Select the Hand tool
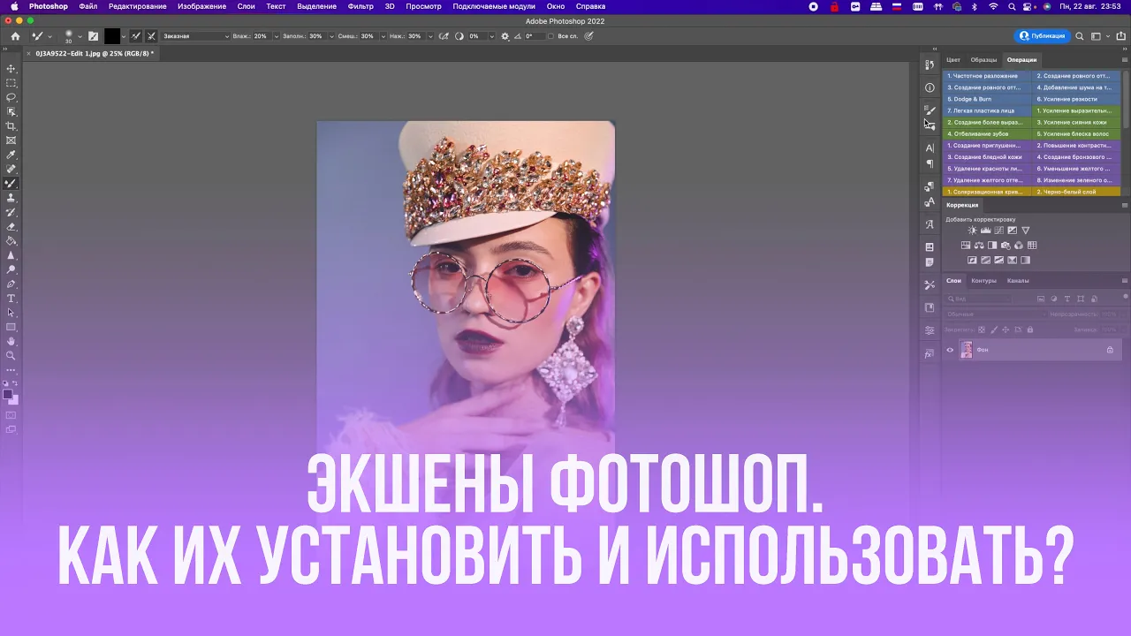 [x=11, y=341]
